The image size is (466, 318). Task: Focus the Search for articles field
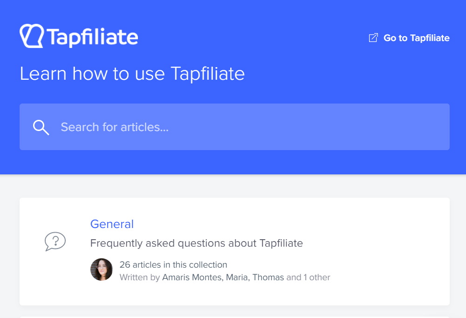234,127
